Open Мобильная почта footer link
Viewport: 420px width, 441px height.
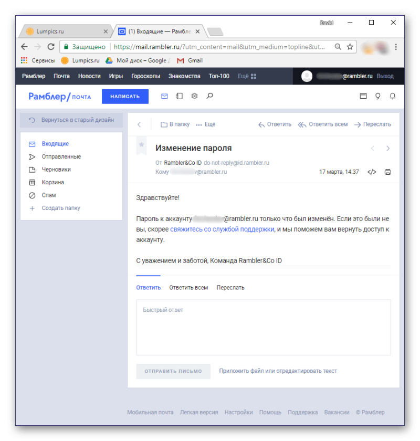coord(150,412)
